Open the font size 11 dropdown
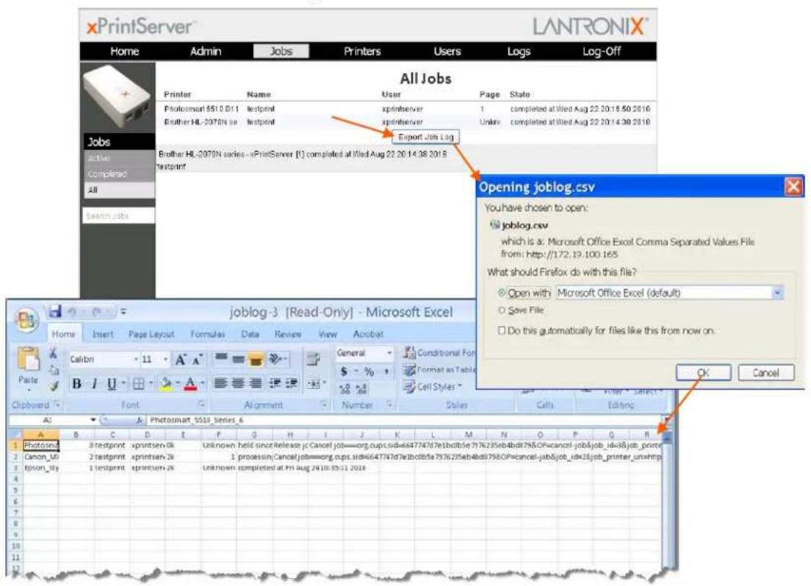This screenshot has width=811, height=586. point(165,359)
